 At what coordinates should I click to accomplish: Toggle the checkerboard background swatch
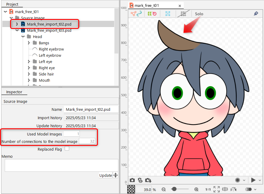pyautogui.click(x=131, y=189)
